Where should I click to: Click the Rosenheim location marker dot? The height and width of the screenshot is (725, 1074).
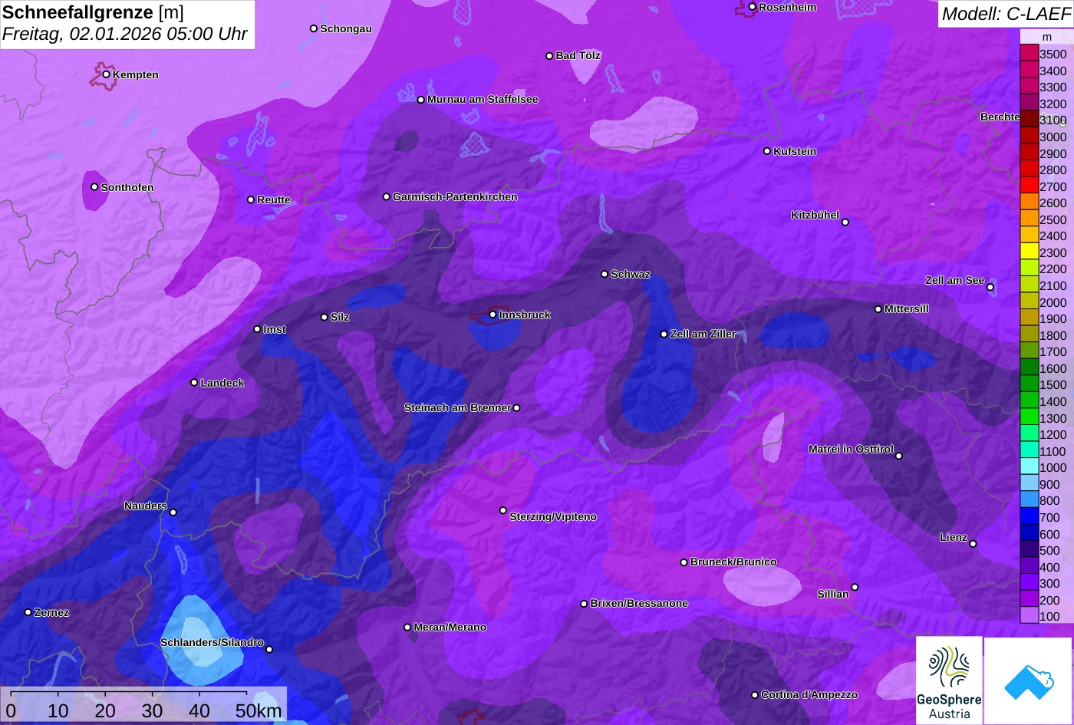point(753,7)
